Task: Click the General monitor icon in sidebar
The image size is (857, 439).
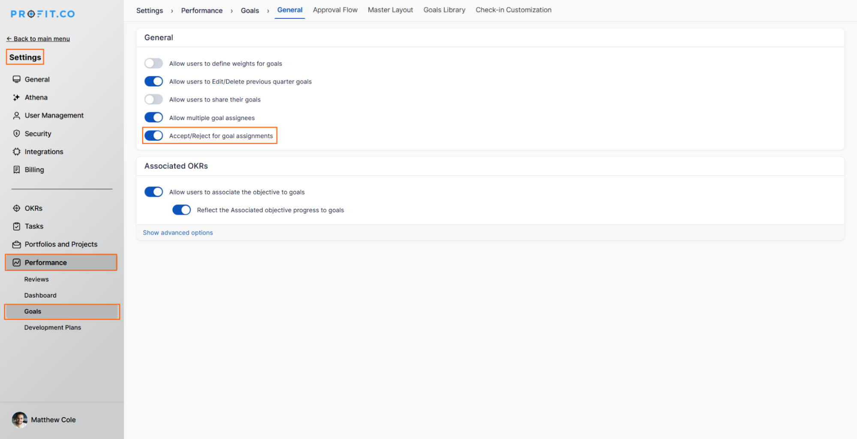Action: click(16, 79)
